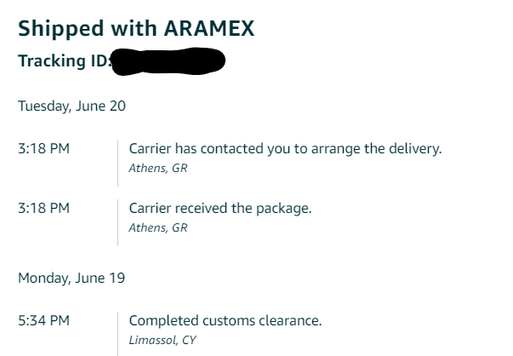Click the first 3:18 PM timestamp
Screen dimensions: 513x356
point(44,148)
